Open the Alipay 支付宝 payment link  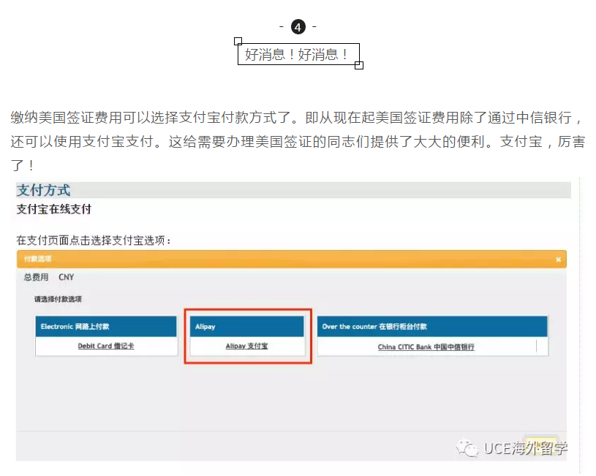[246, 346]
